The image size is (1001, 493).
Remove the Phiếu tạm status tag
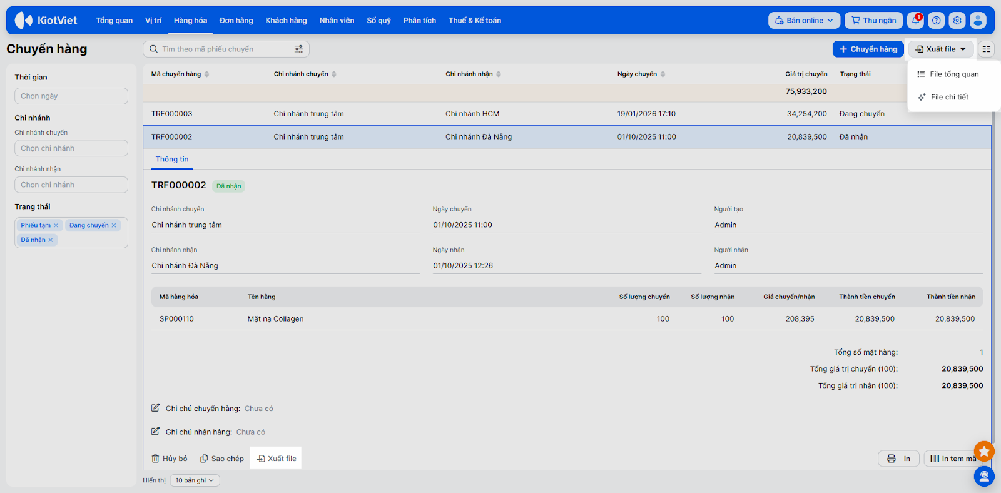tap(56, 225)
